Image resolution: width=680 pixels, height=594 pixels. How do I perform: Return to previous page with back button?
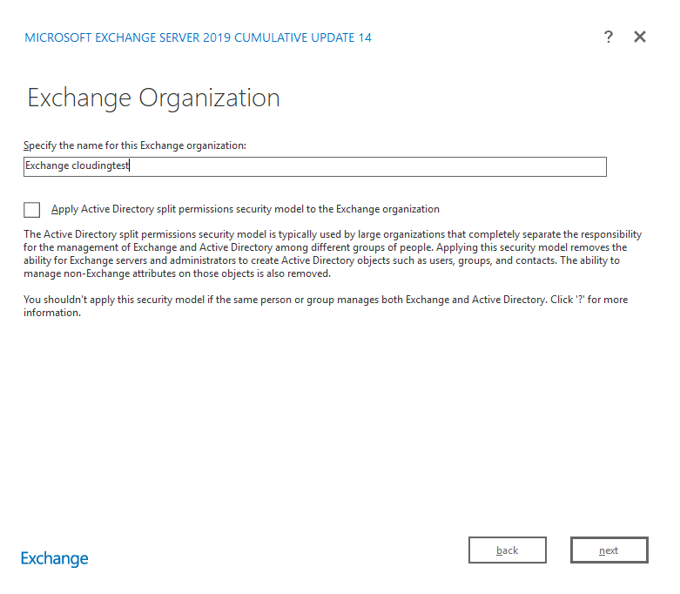(507, 550)
